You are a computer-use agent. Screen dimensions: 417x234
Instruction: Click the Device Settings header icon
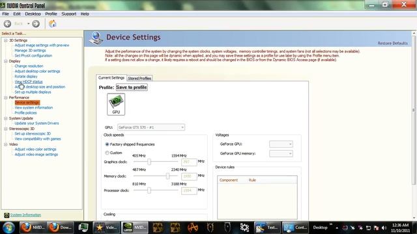tap(96, 38)
